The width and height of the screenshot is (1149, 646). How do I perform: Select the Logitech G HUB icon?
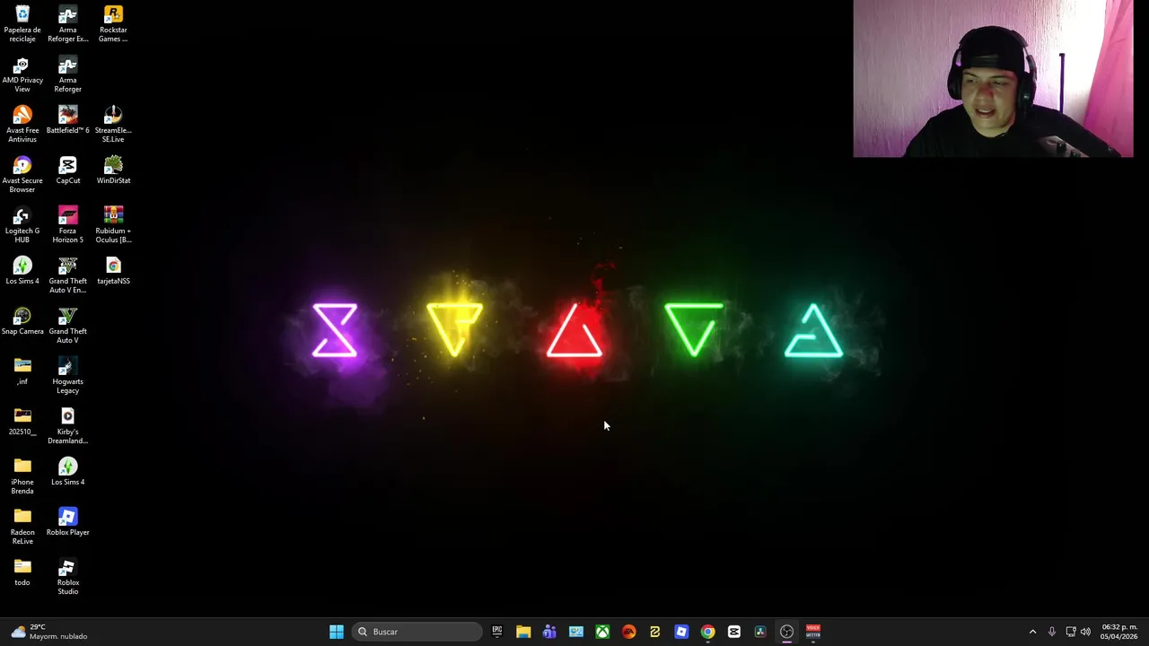tap(22, 224)
